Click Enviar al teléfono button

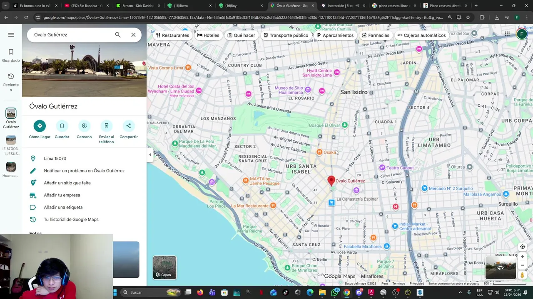pyautogui.click(x=106, y=132)
